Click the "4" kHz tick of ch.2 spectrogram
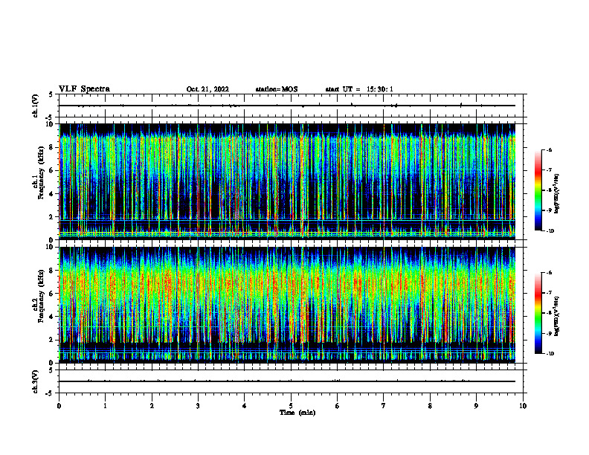The height and width of the screenshot is (455, 589). tap(52, 317)
